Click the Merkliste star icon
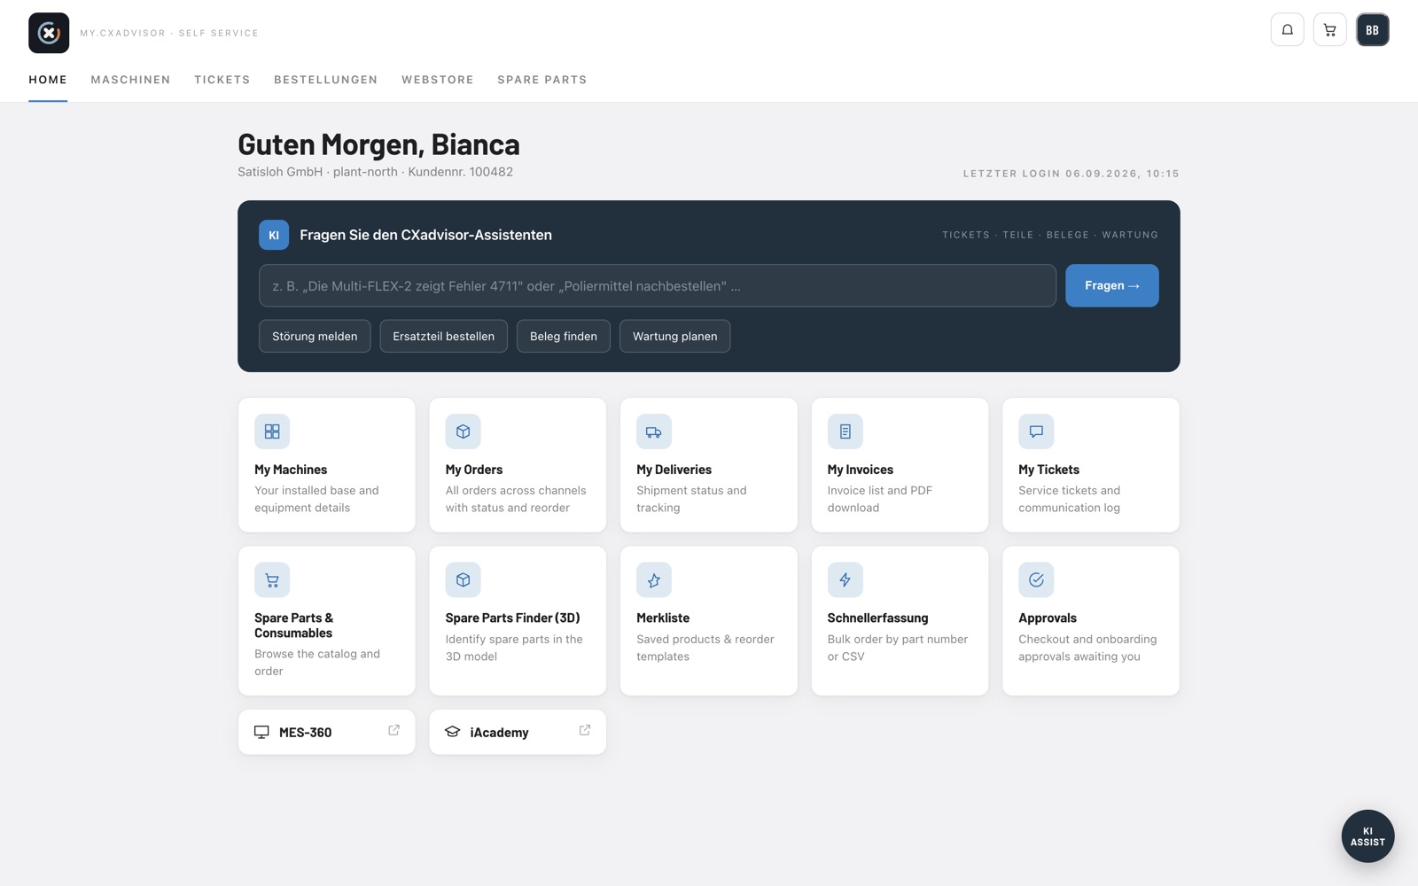This screenshot has height=886, width=1418. [x=654, y=580]
